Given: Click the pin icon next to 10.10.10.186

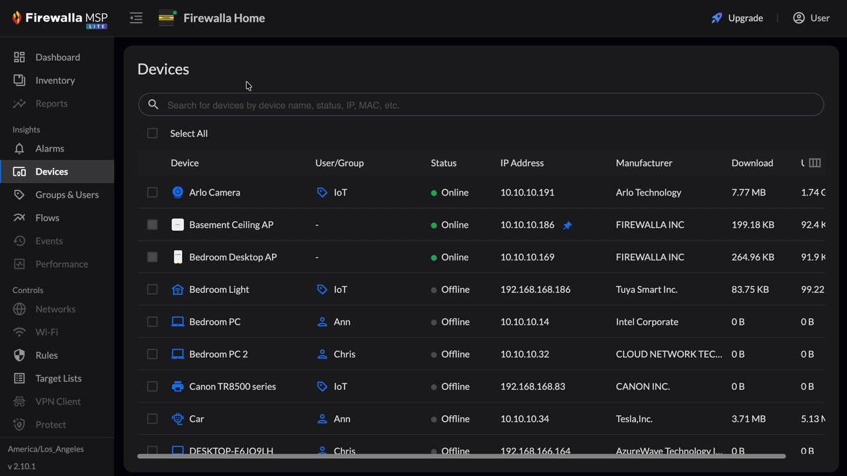Looking at the screenshot, I should pos(567,225).
